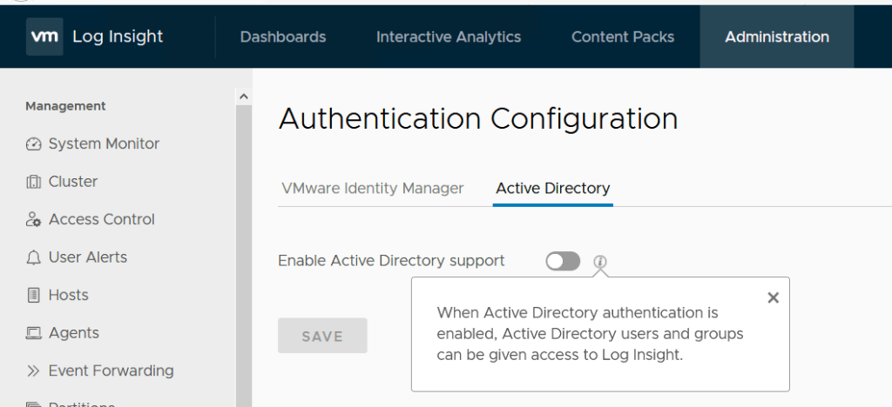Click the Access Control users icon
This screenshot has width=892, height=407.
pyautogui.click(x=34, y=220)
